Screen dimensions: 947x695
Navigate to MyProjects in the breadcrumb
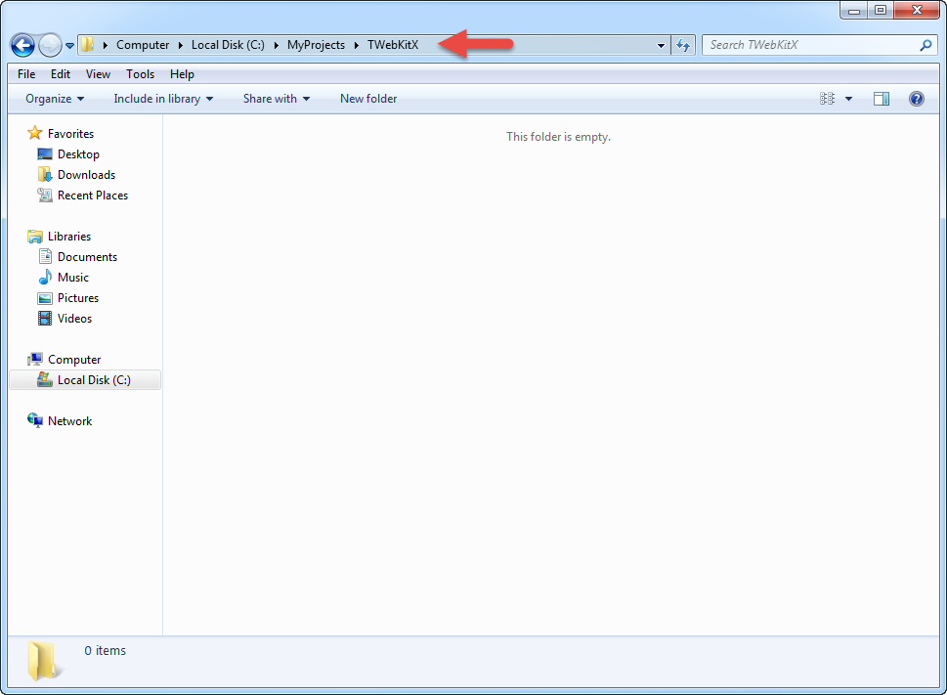(316, 45)
